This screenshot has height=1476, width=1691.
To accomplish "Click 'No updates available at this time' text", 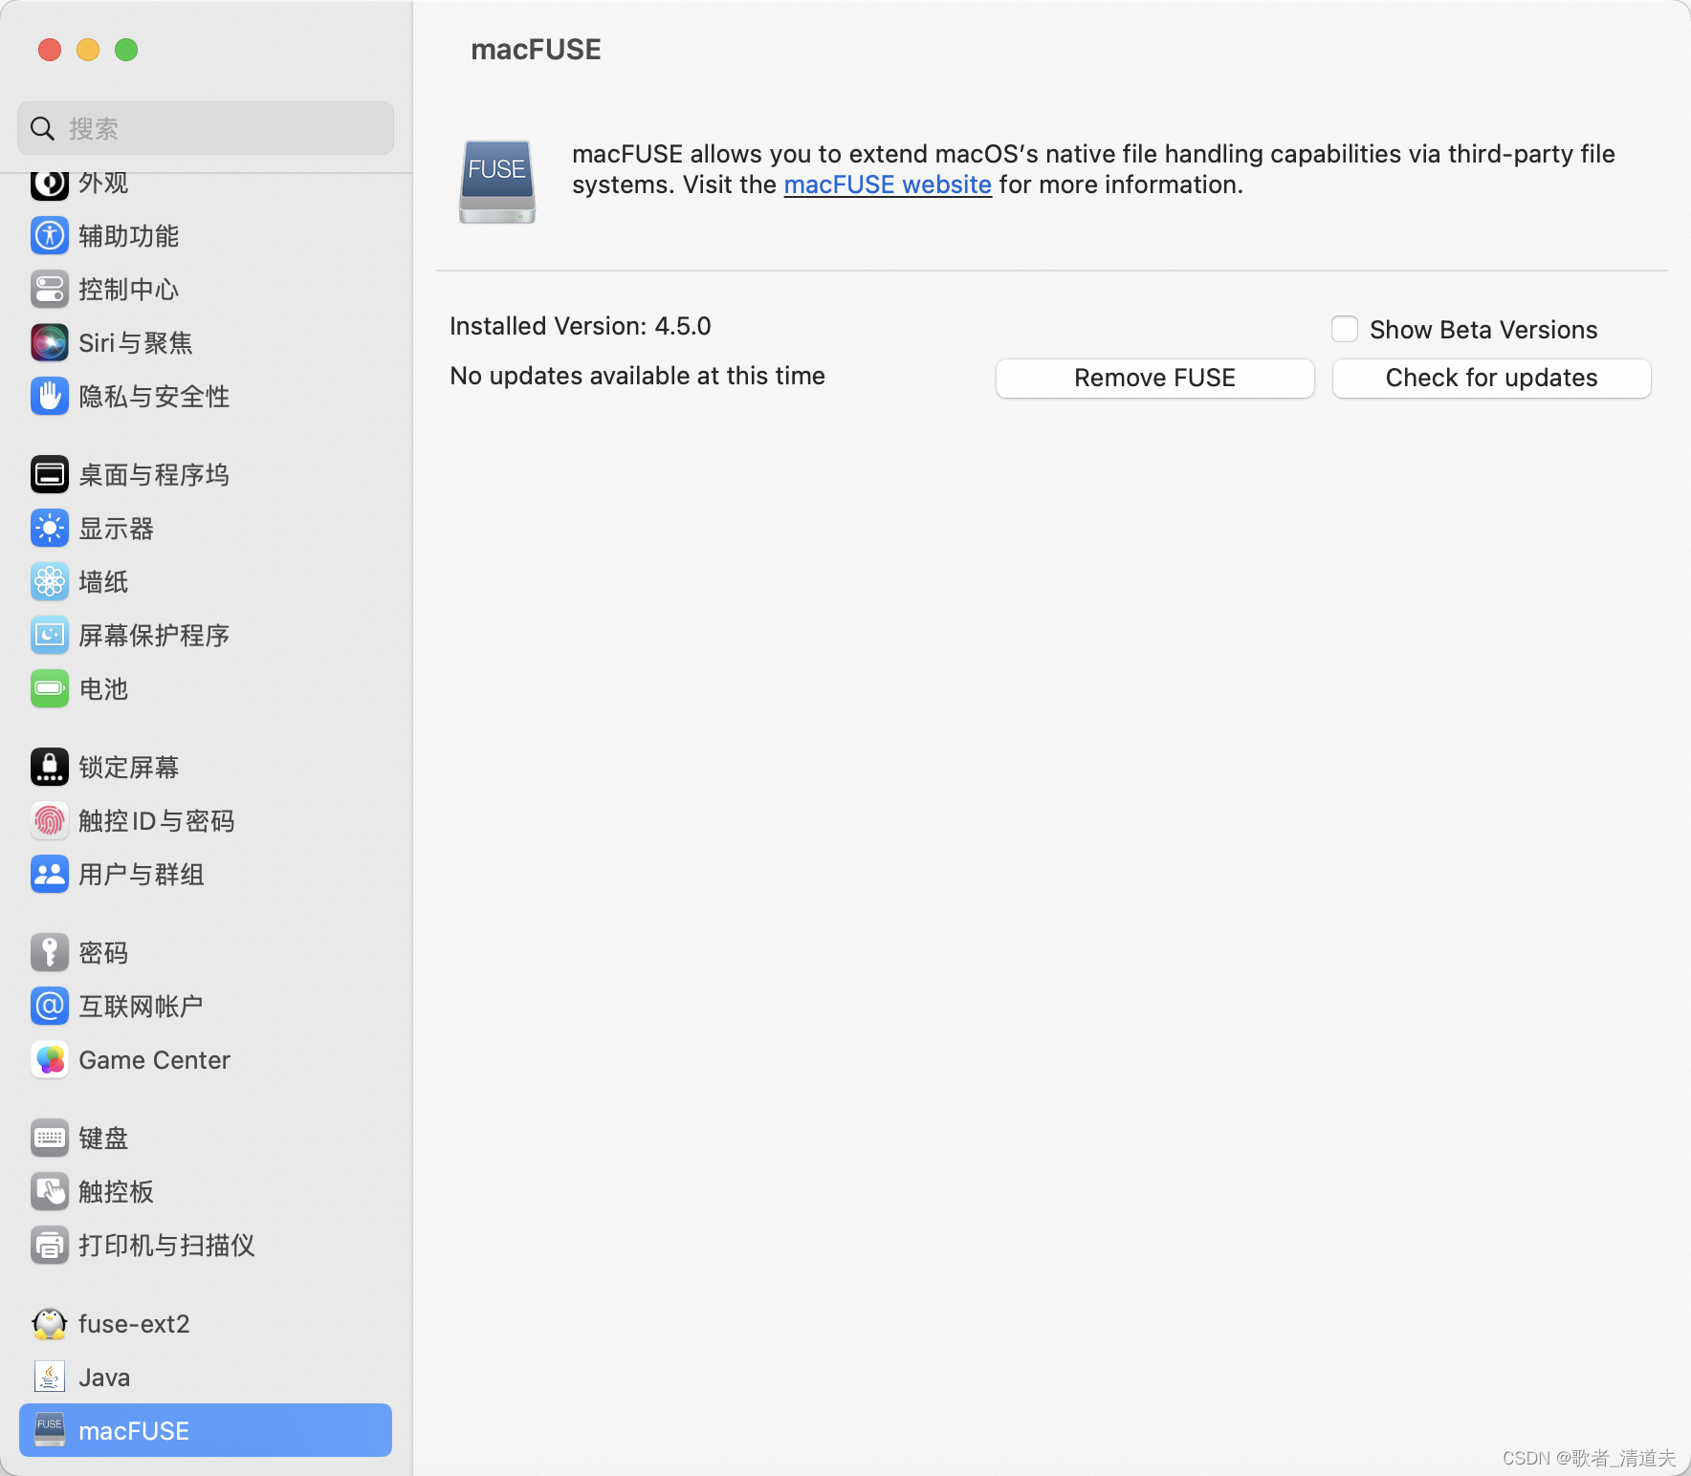I will click(638, 376).
